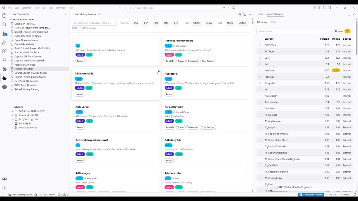Open the Terminal menu
Image resolution: width=358 pixels, height=201 pixels.
point(60,8)
